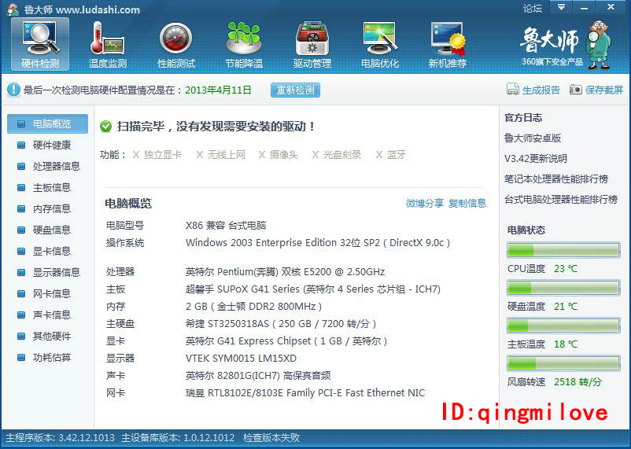Click the 主程序版本 3.42.12.1013 status text

(60, 438)
